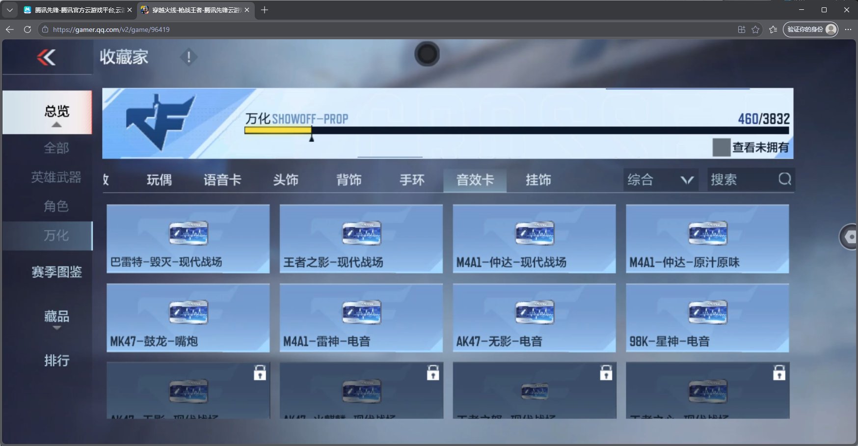
Task: Switch to the 挂饰 tab
Action: click(538, 180)
